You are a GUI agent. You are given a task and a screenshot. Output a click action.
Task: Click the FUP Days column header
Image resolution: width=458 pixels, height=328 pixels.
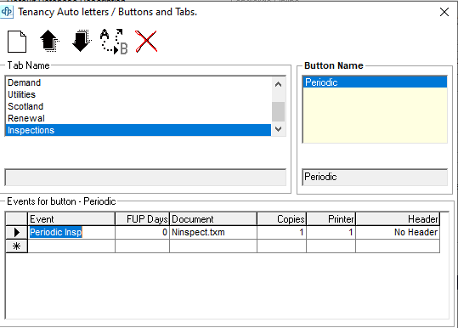point(142,219)
